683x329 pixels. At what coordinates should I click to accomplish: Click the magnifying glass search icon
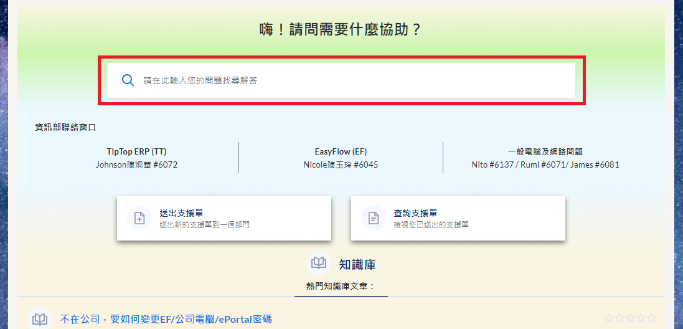point(128,80)
